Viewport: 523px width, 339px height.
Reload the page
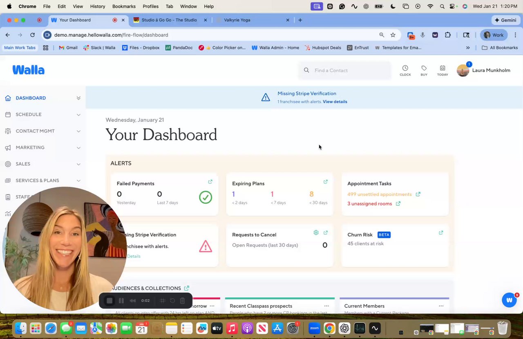tap(32, 35)
